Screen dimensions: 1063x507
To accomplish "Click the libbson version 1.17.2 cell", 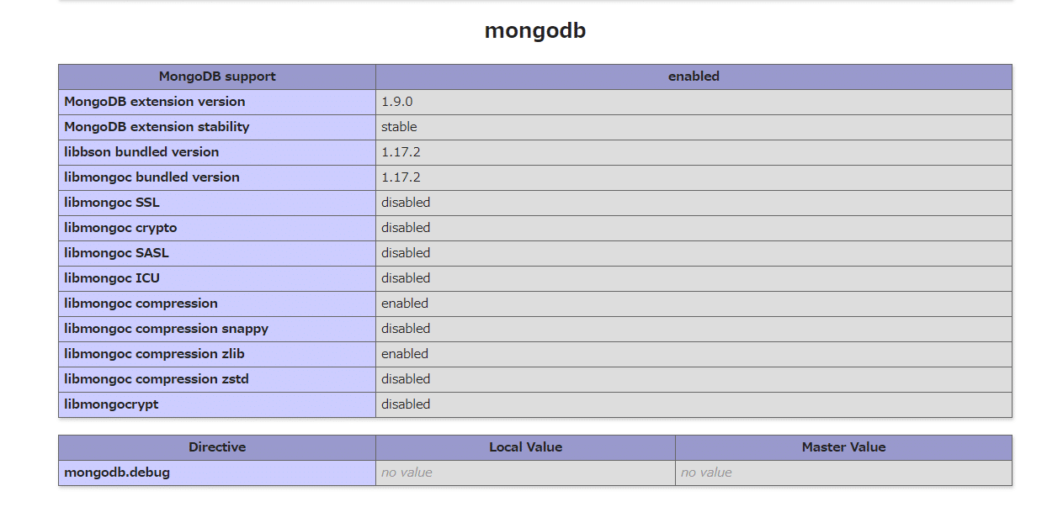I will click(401, 152).
